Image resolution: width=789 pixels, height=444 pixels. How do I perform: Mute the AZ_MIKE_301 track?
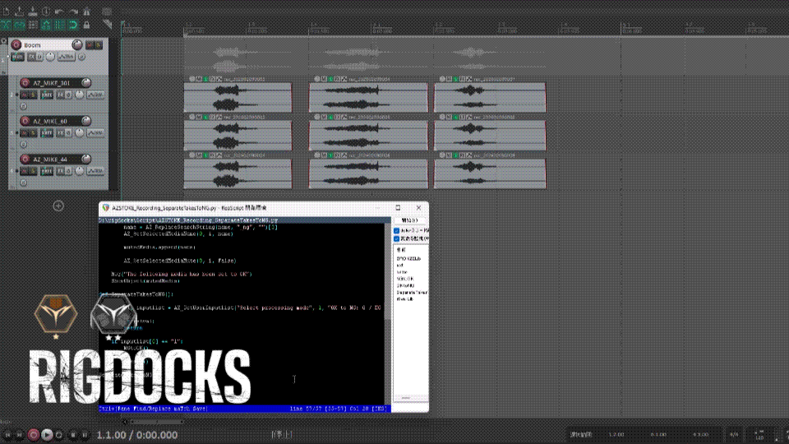24,95
